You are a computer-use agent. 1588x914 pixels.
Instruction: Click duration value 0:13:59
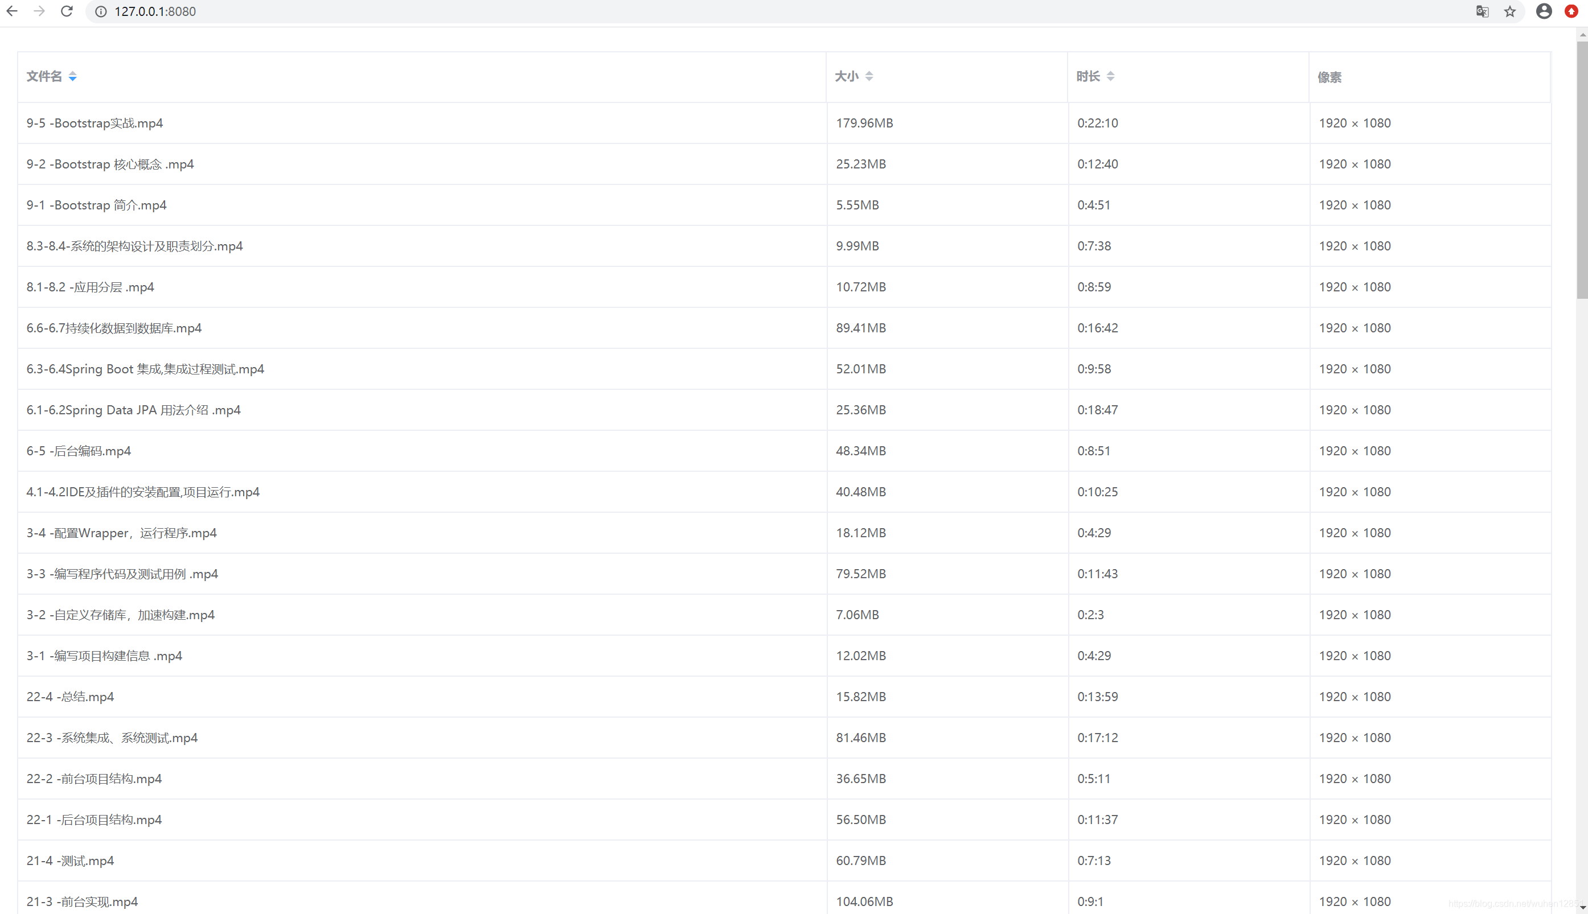[1098, 697]
